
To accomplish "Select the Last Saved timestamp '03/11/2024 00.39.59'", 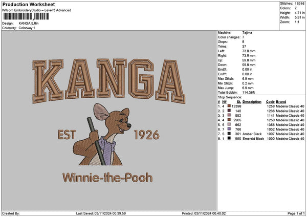I will tap(110, 213).
